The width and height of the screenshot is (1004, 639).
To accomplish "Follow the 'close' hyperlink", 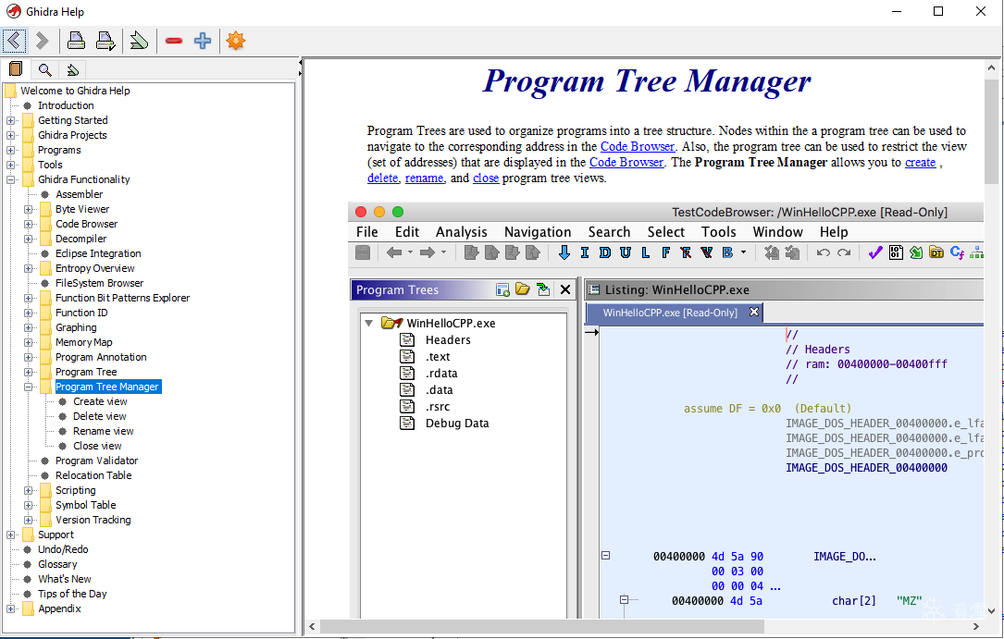I will (x=486, y=178).
